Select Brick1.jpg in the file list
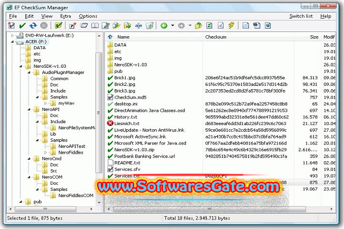 (x=125, y=78)
